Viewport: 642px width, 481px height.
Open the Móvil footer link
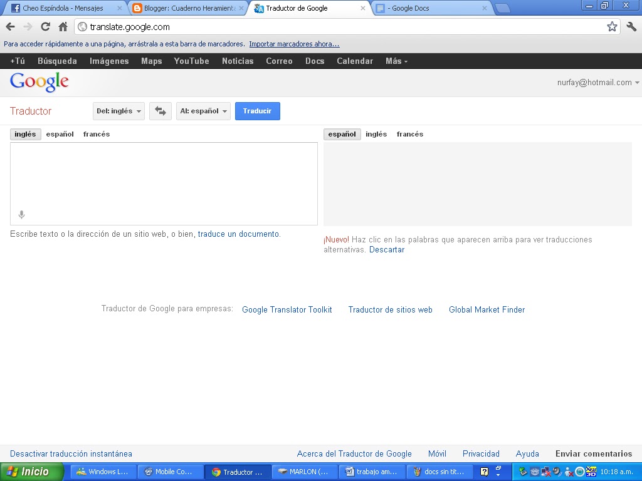(437, 453)
